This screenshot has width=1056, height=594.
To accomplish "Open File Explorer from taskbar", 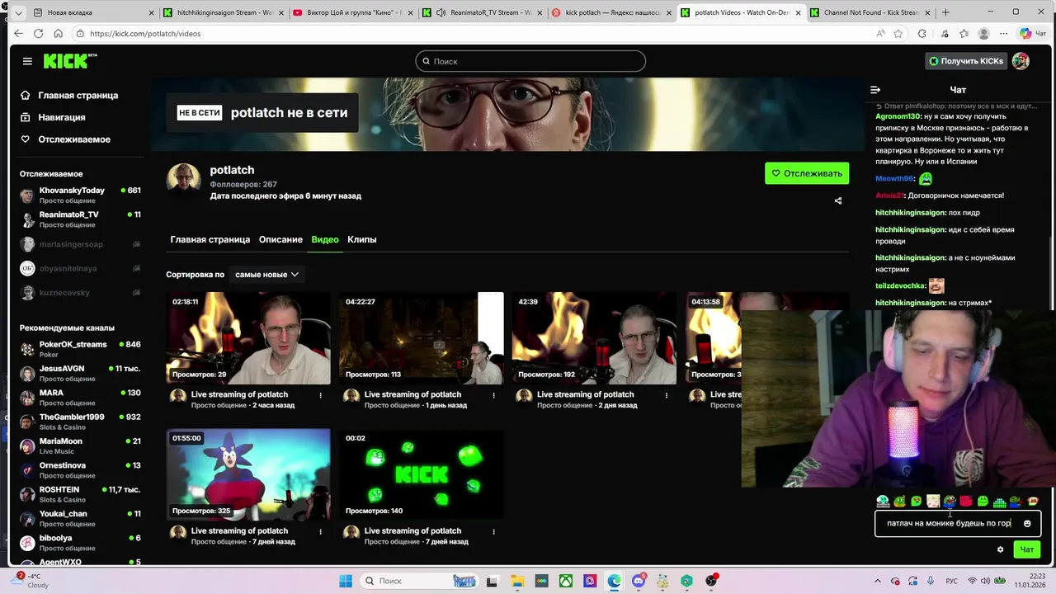I will [517, 581].
